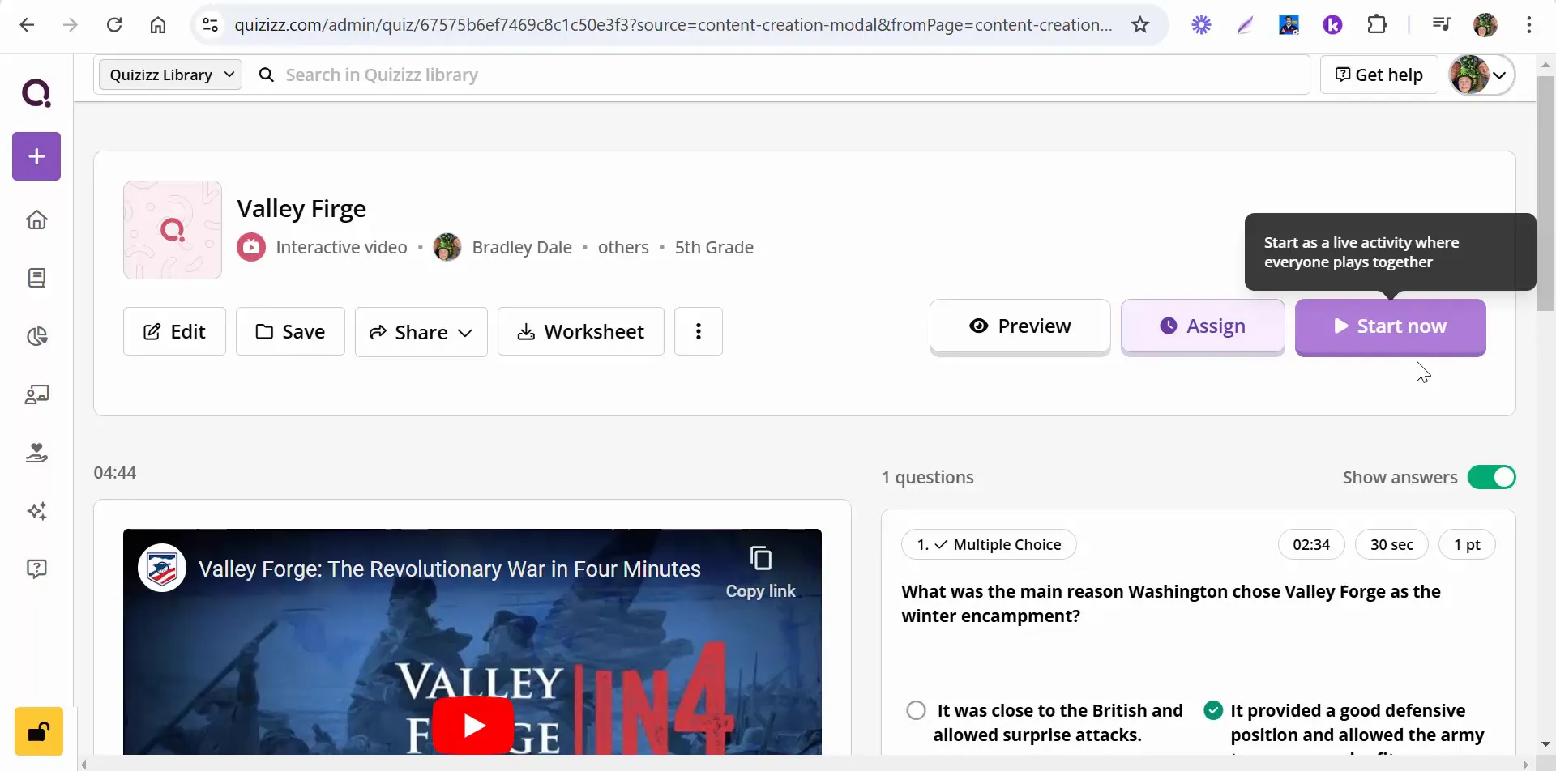Go to the Quizizz home sidebar icon
Image resolution: width=1556 pixels, height=771 pixels.
coord(36,220)
